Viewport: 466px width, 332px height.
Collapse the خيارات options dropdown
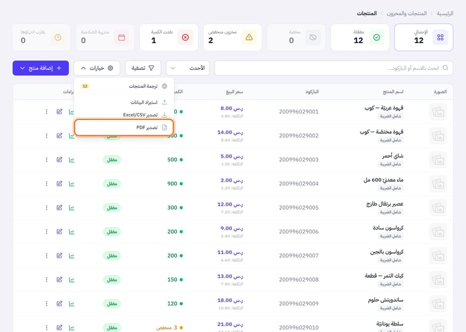click(x=97, y=68)
